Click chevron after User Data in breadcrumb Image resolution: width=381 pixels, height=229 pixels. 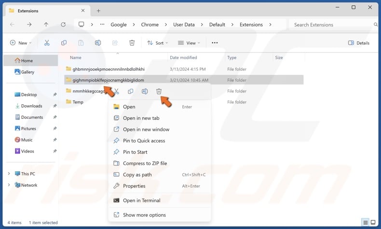click(x=202, y=25)
